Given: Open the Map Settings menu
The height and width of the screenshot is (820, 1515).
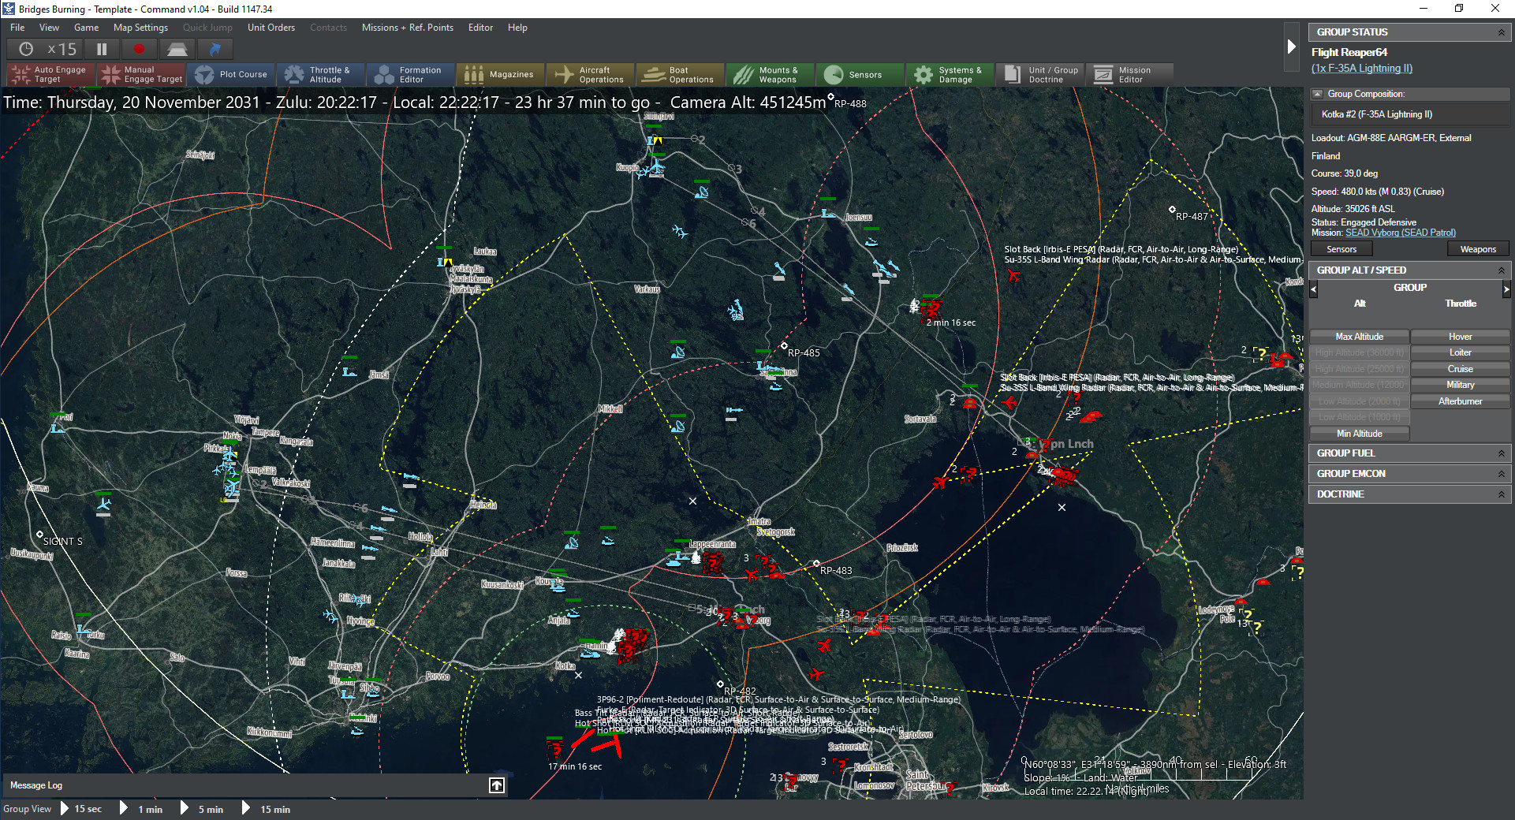Looking at the screenshot, I should (140, 28).
